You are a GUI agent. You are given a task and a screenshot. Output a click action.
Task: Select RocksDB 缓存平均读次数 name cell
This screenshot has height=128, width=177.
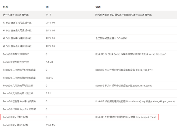[16, 54]
